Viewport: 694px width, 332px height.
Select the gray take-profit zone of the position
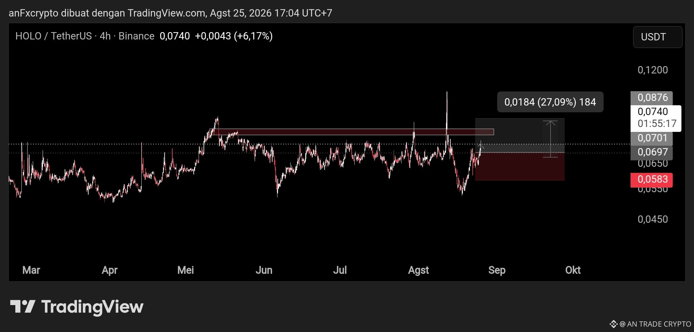coord(520,135)
